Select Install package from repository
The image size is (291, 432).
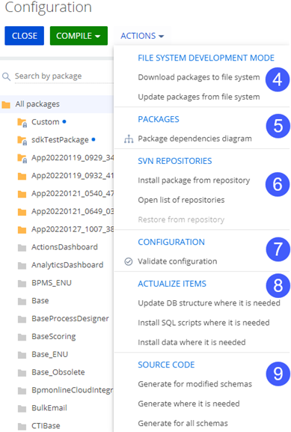[194, 180]
